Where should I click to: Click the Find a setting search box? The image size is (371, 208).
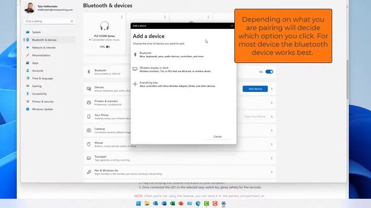point(49,21)
